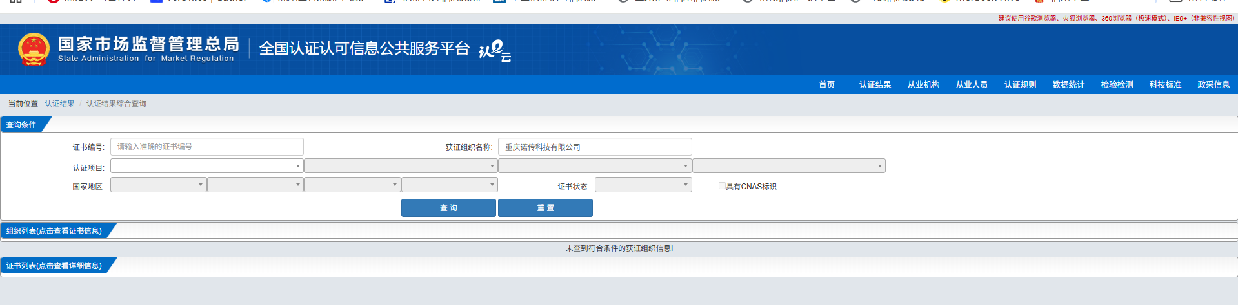The height and width of the screenshot is (305, 1238).
Task: Select 认证规则 in the nav bar
Action: click(x=1020, y=85)
